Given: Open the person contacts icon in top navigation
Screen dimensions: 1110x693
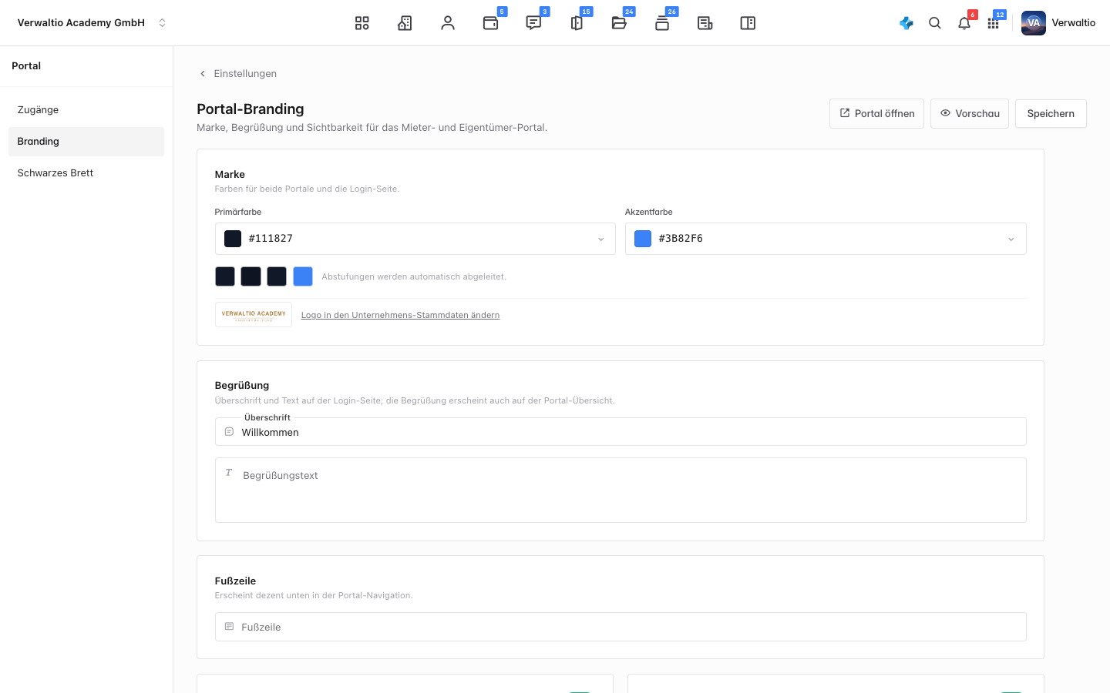Looking at the screenshot, I should click(x=448, y=23).
